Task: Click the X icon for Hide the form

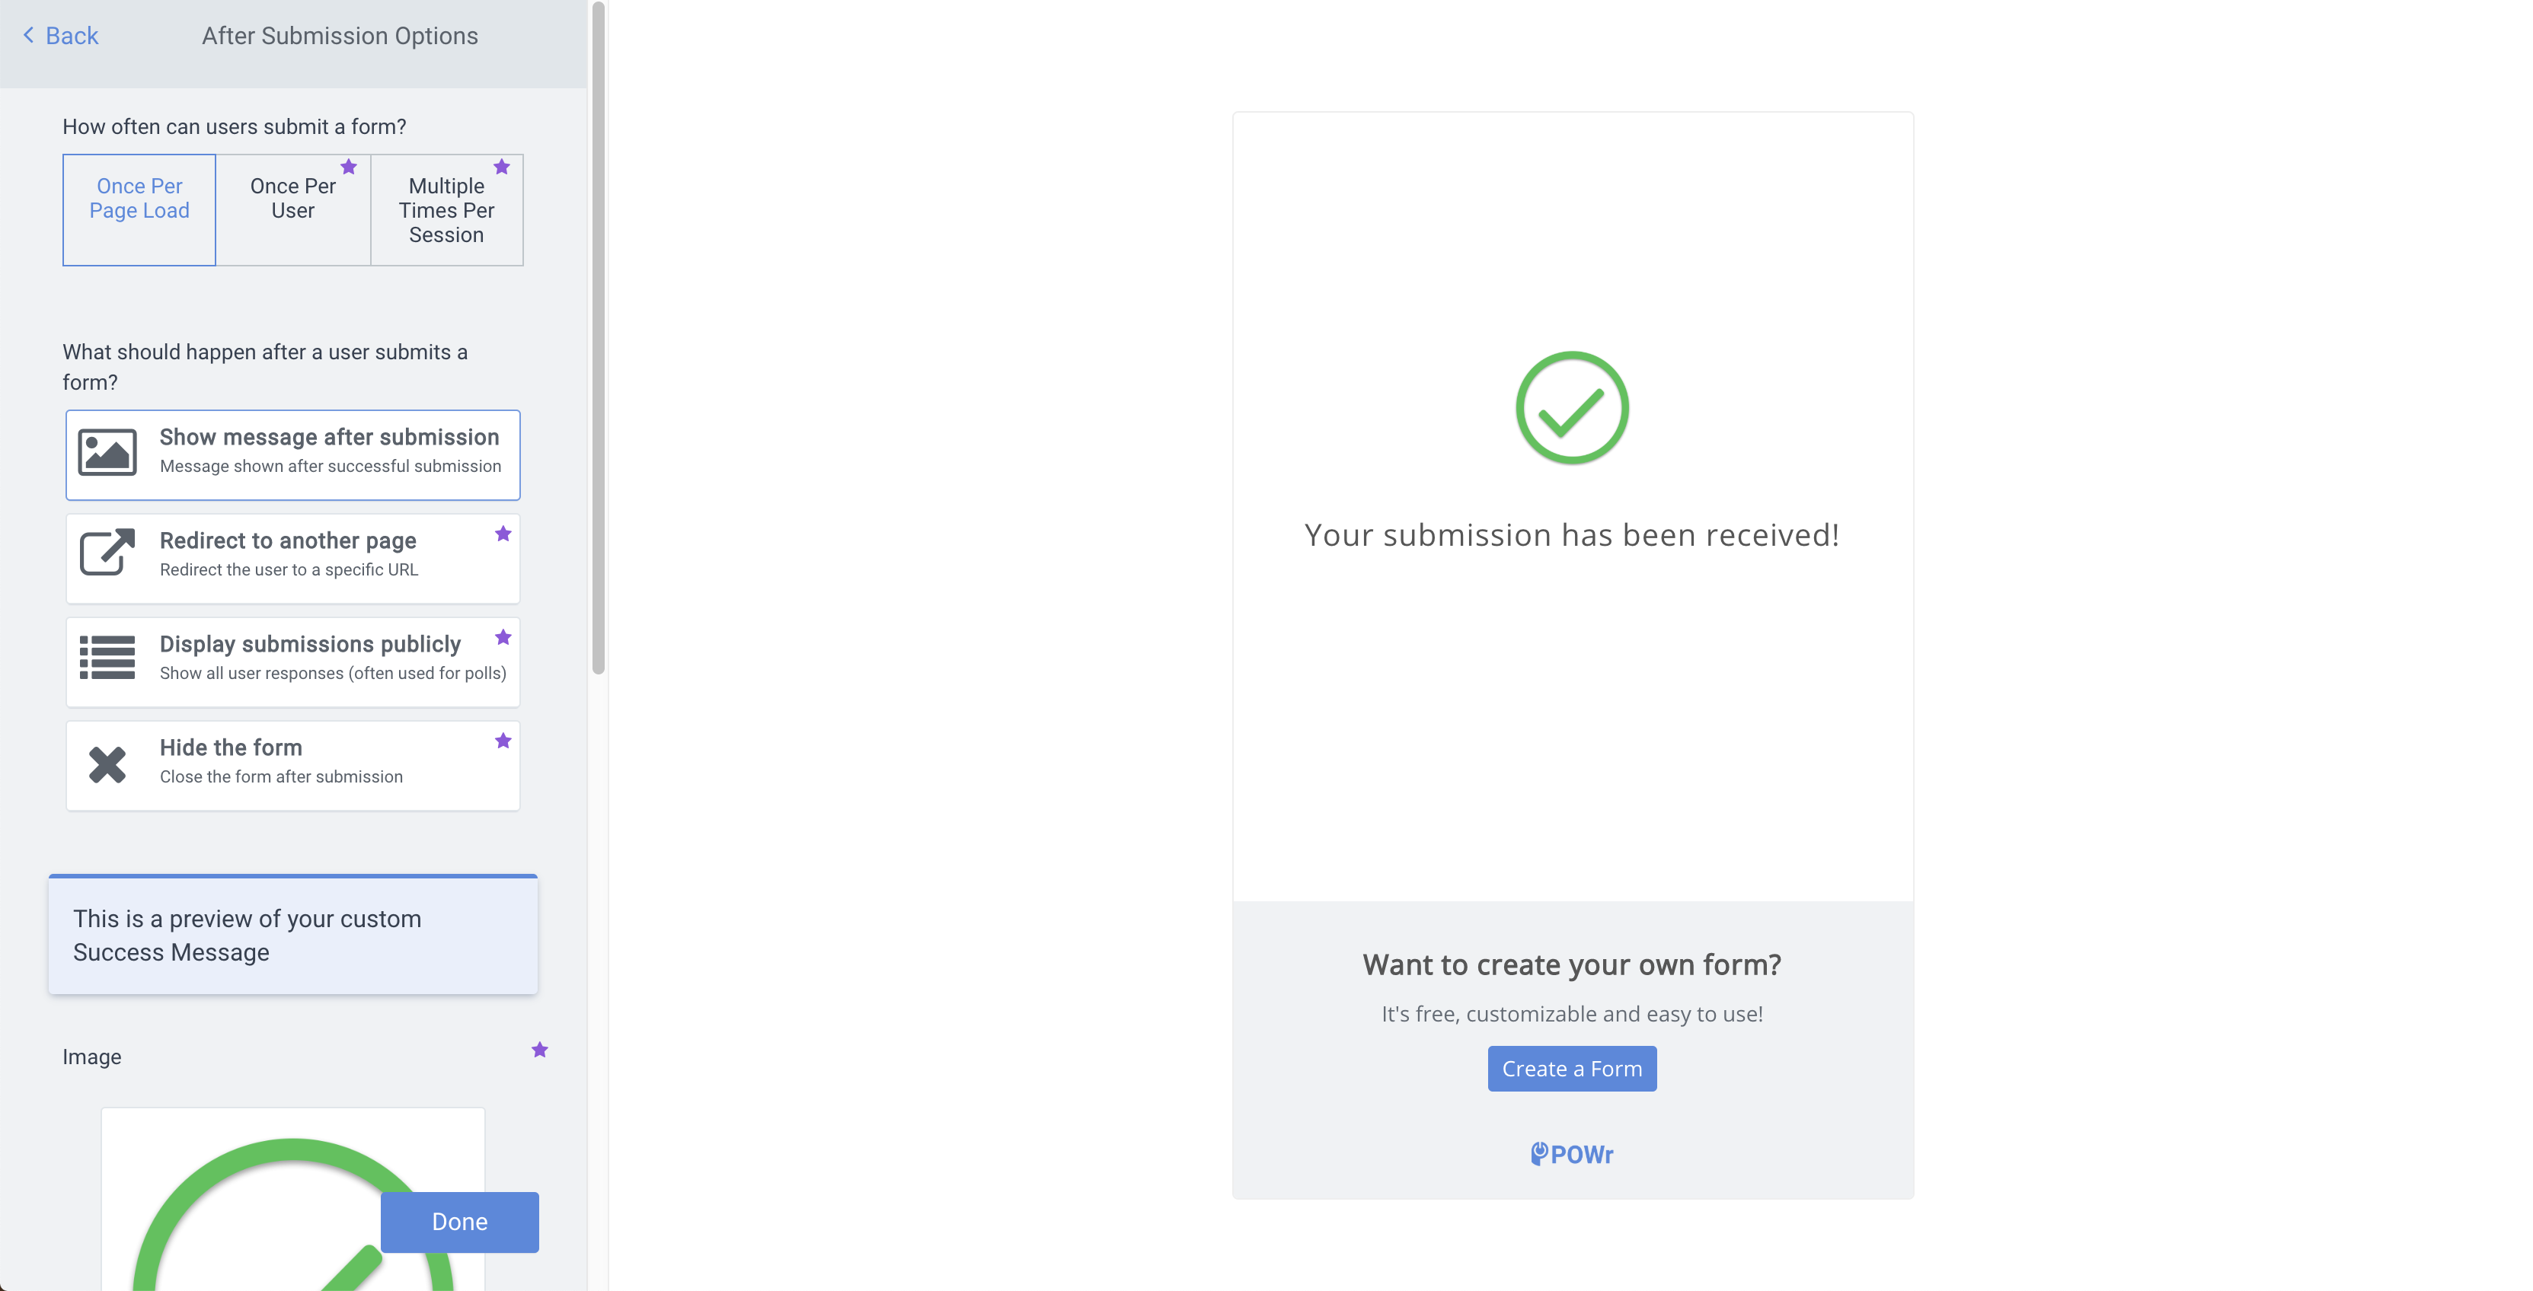Action: 107,764
